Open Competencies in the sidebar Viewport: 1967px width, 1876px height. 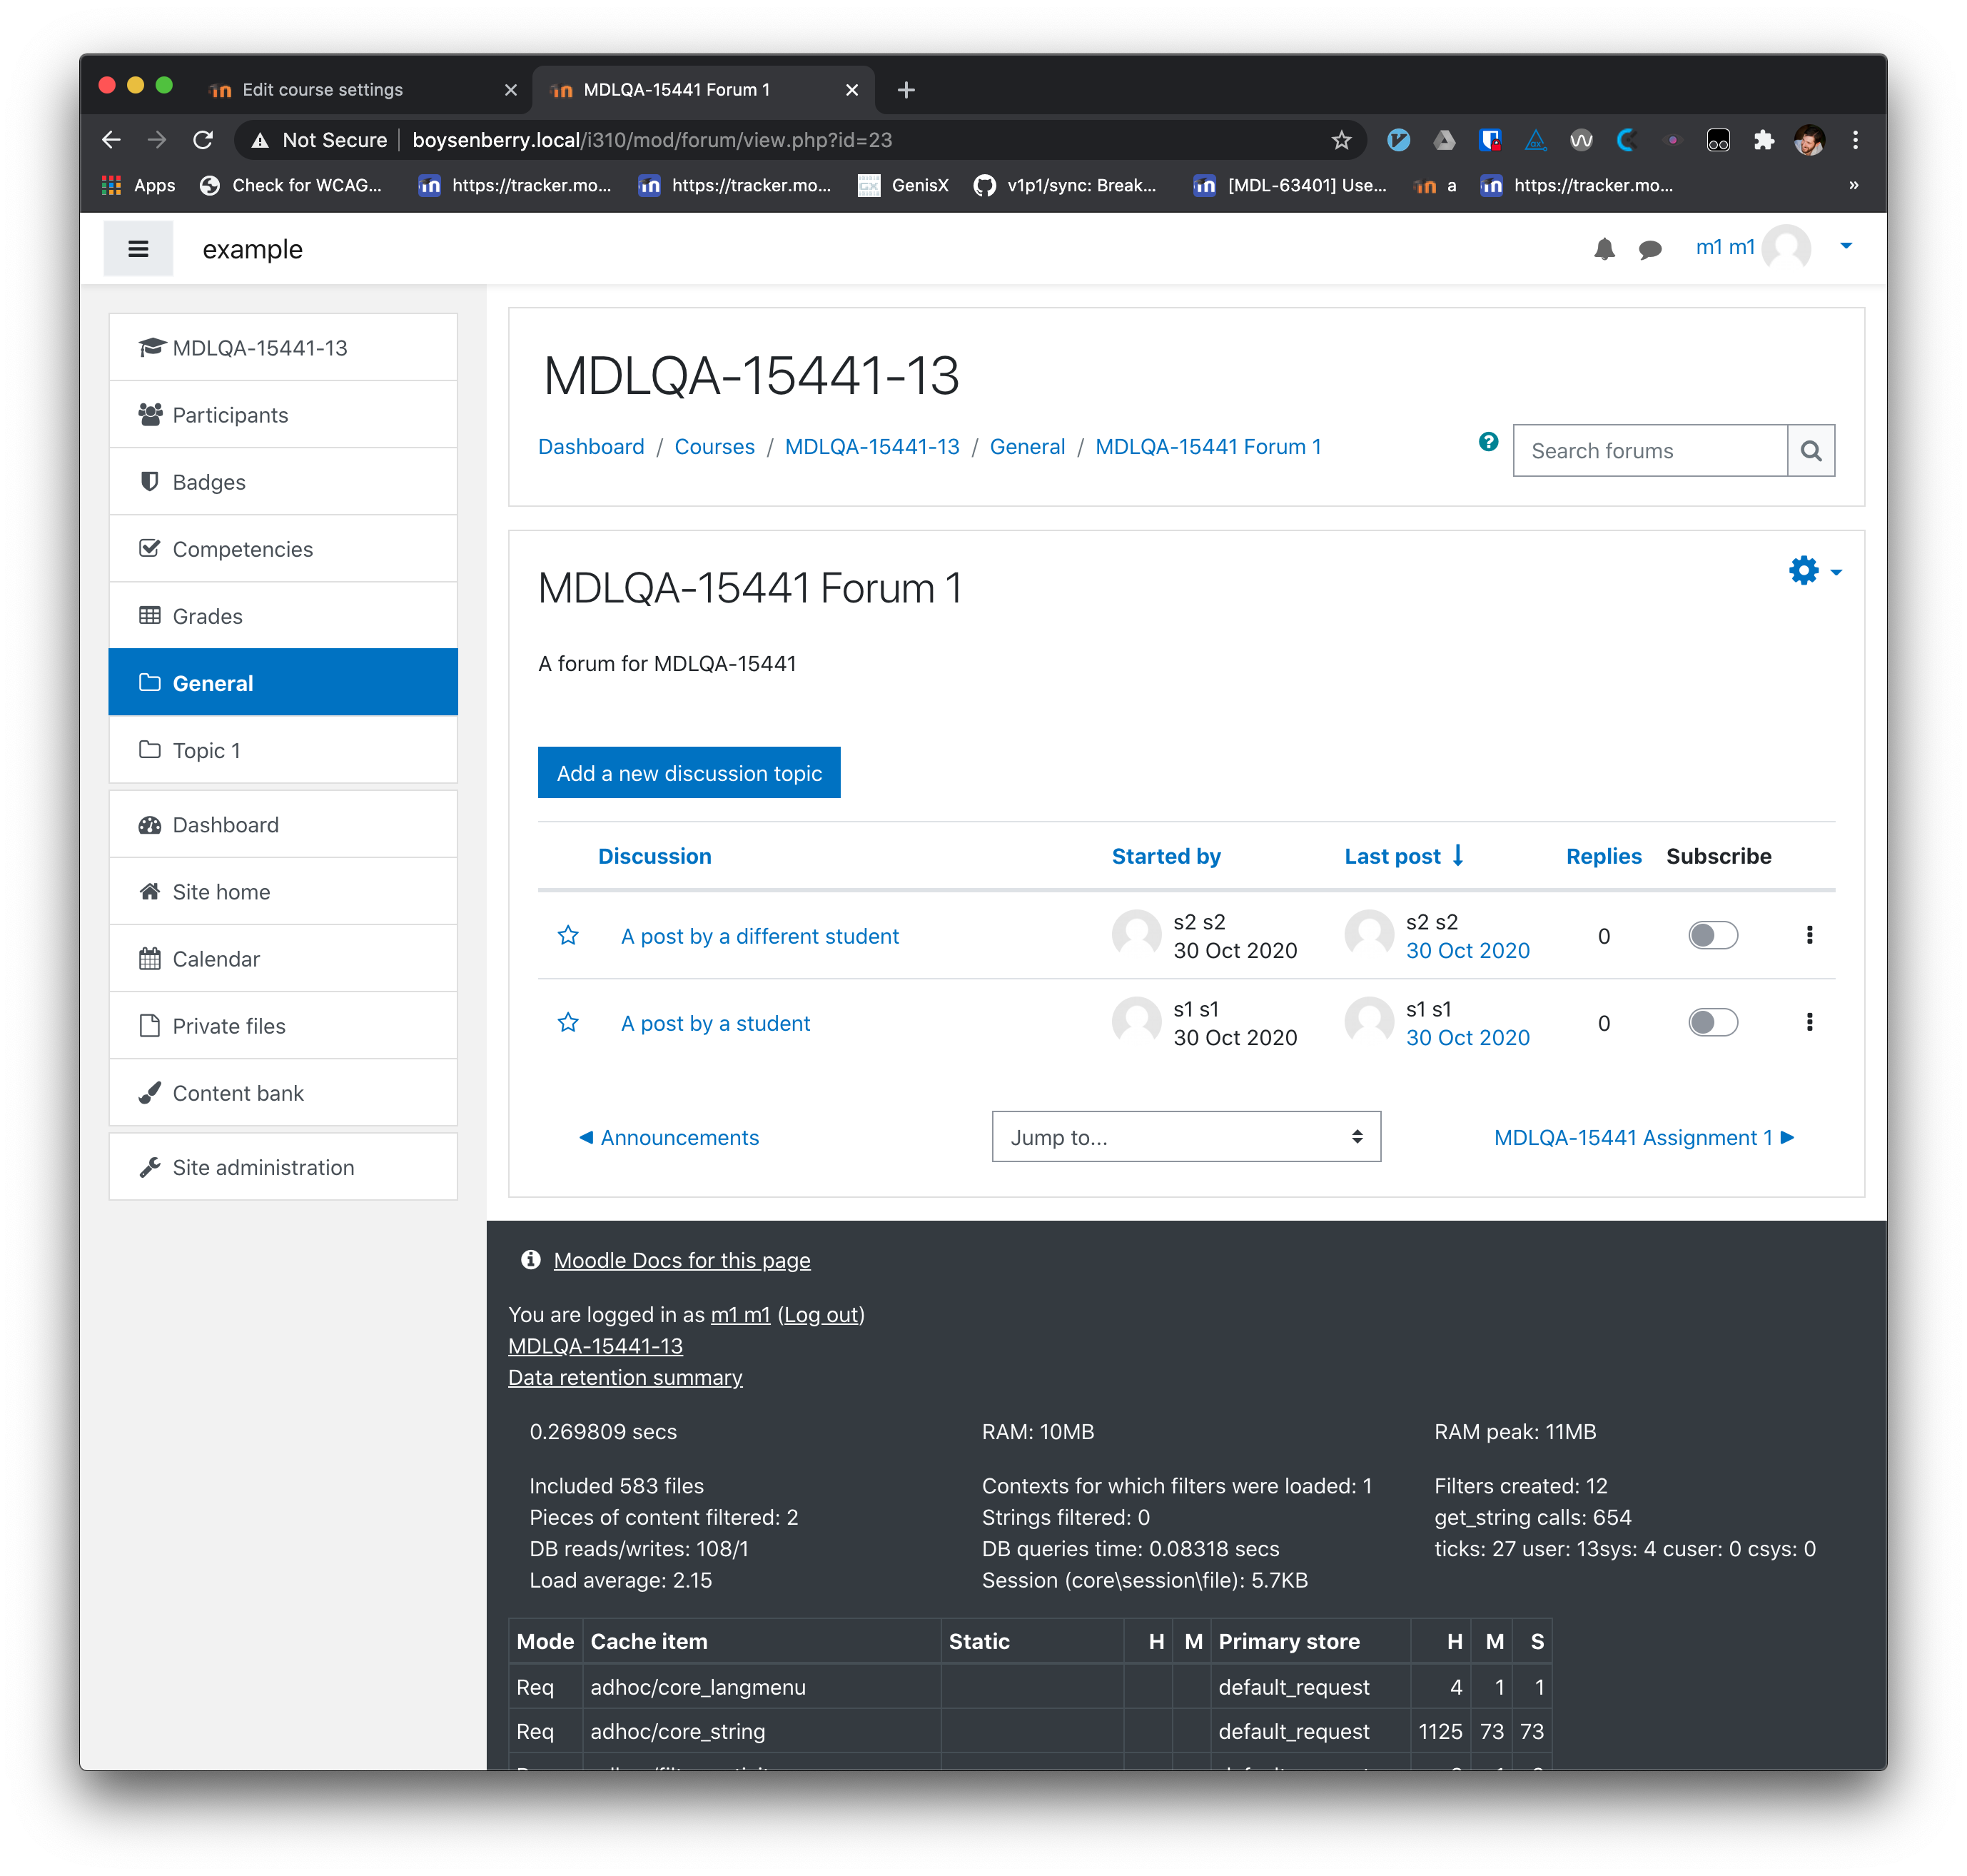[x=283, y=549]
